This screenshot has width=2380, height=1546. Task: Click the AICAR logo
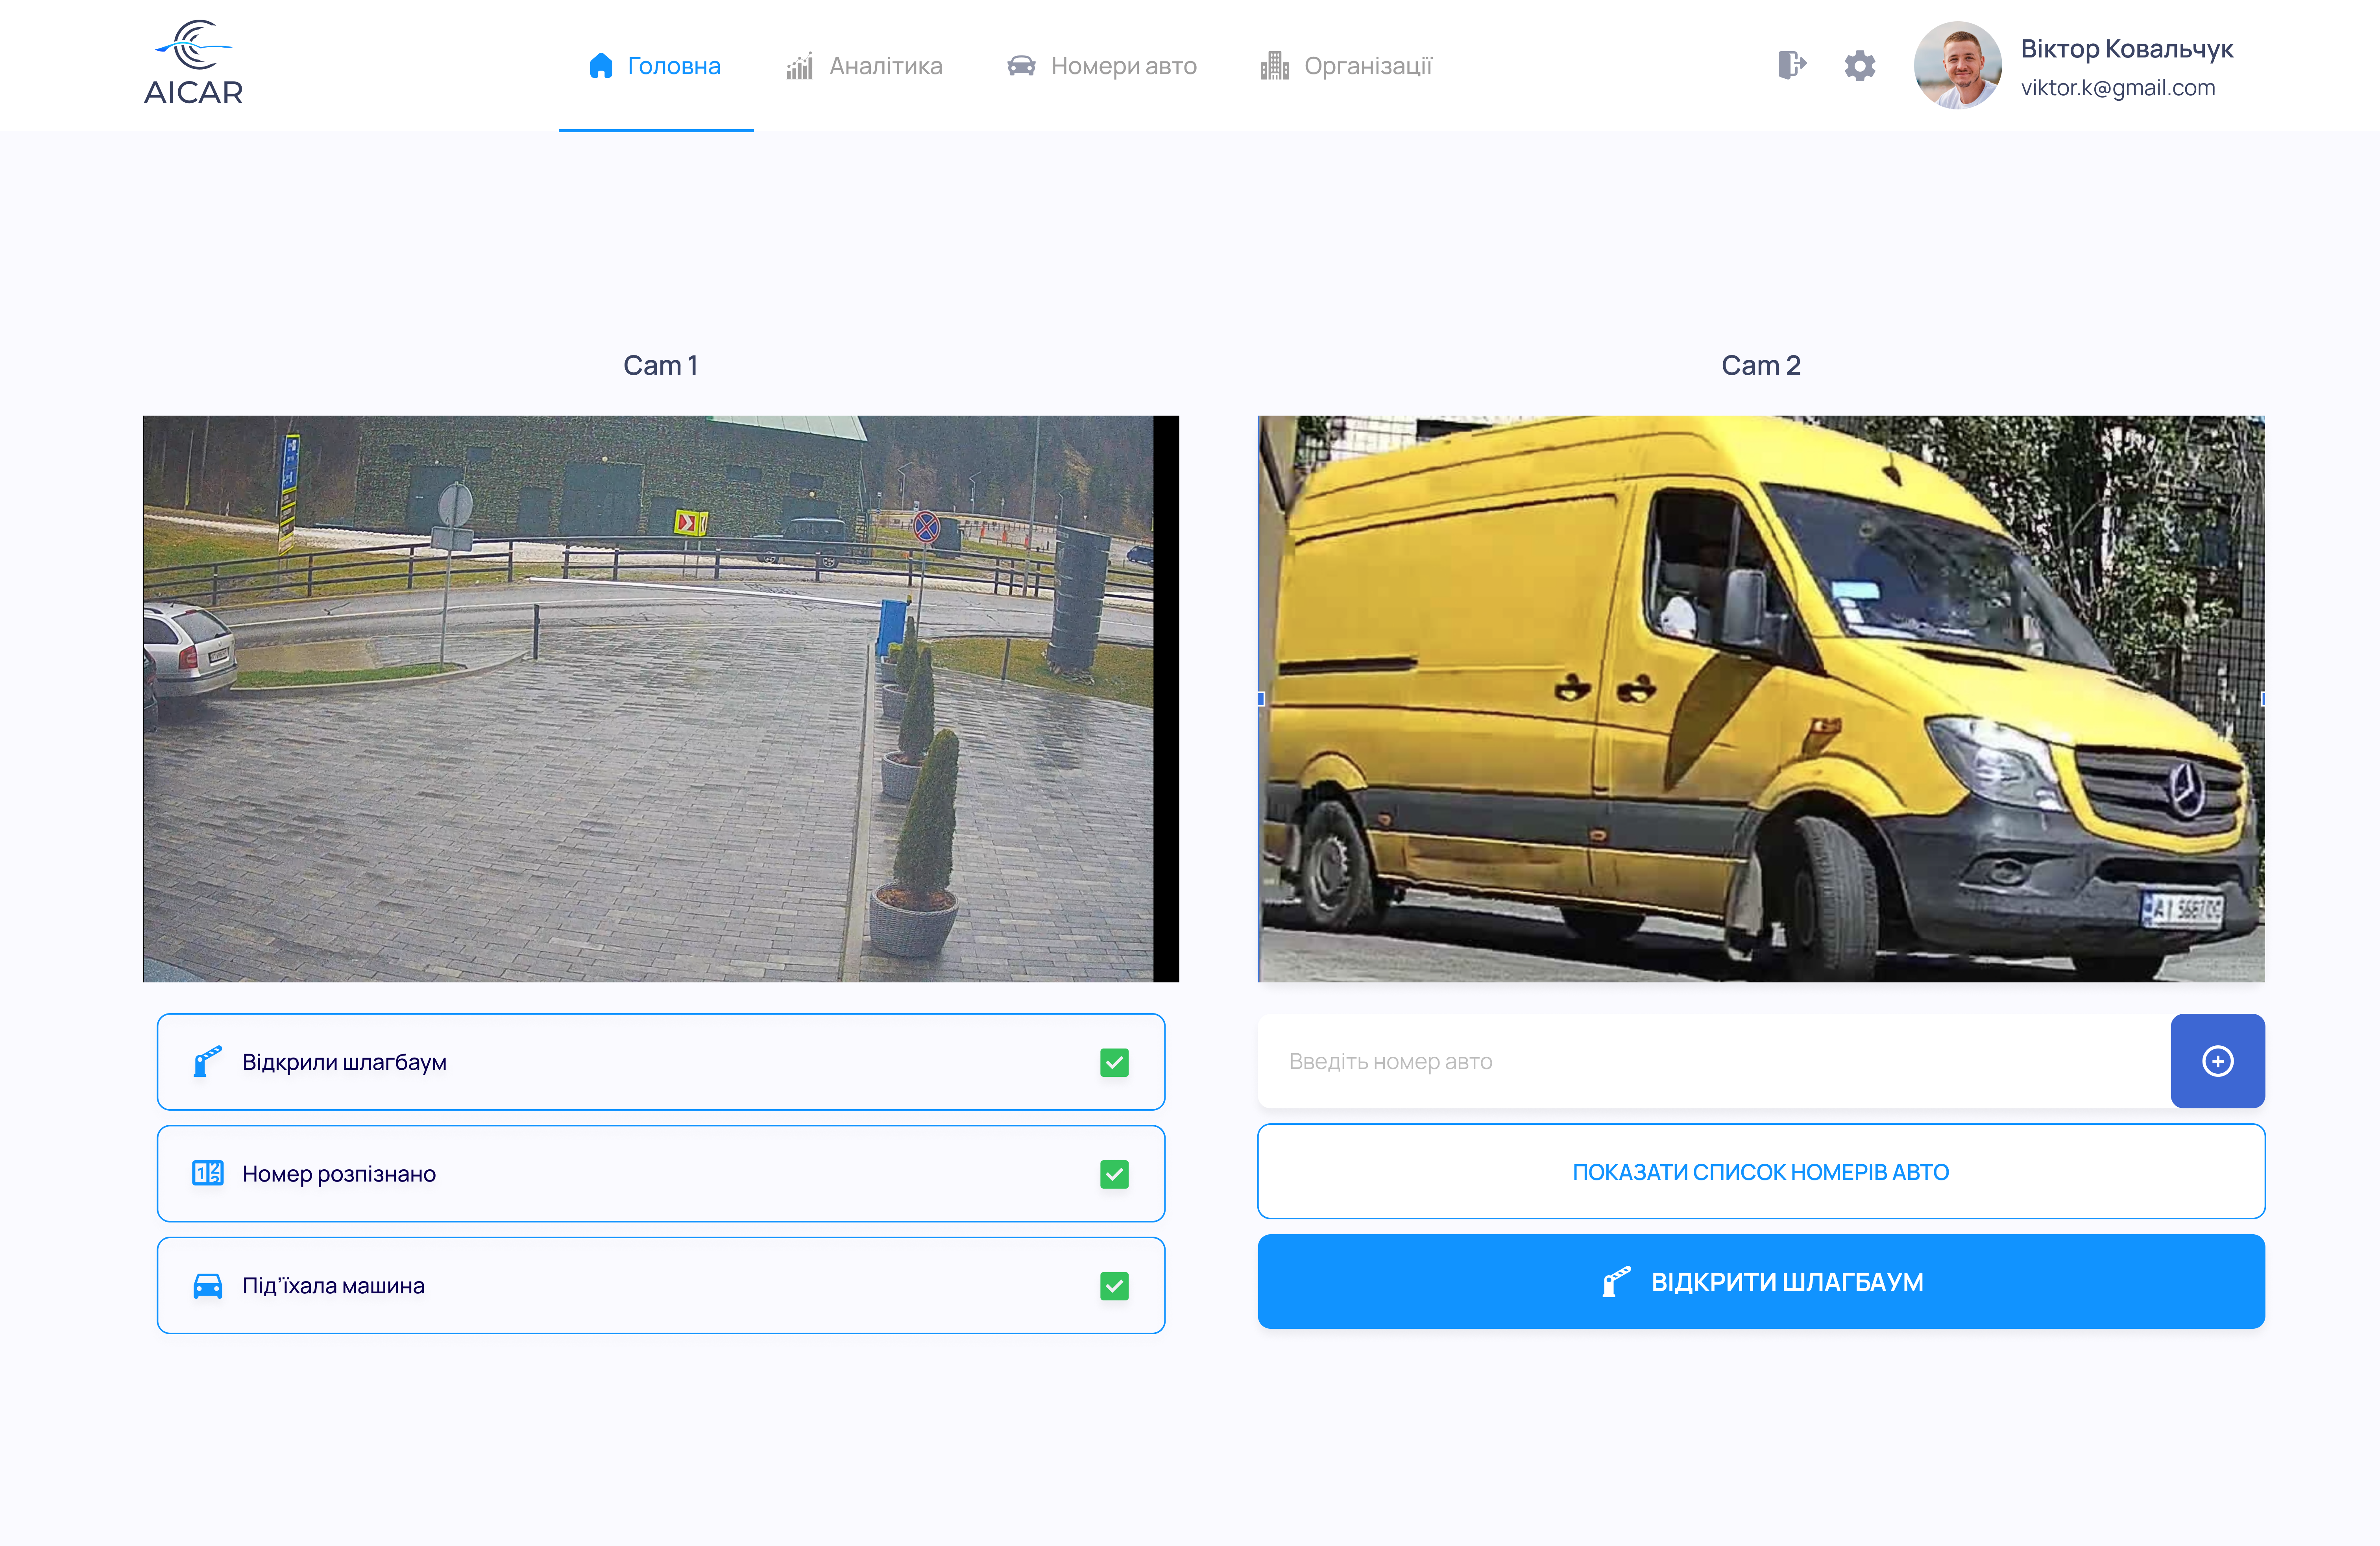coord(193,63)
